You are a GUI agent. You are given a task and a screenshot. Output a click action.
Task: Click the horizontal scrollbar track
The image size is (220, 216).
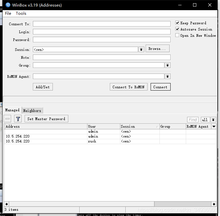coord(183,204)
